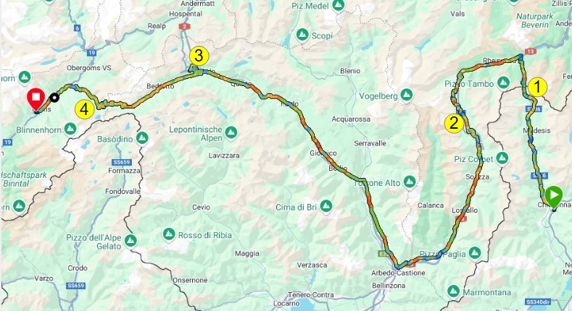Click the Pizzo Tambo peak icon

[503, 83]
